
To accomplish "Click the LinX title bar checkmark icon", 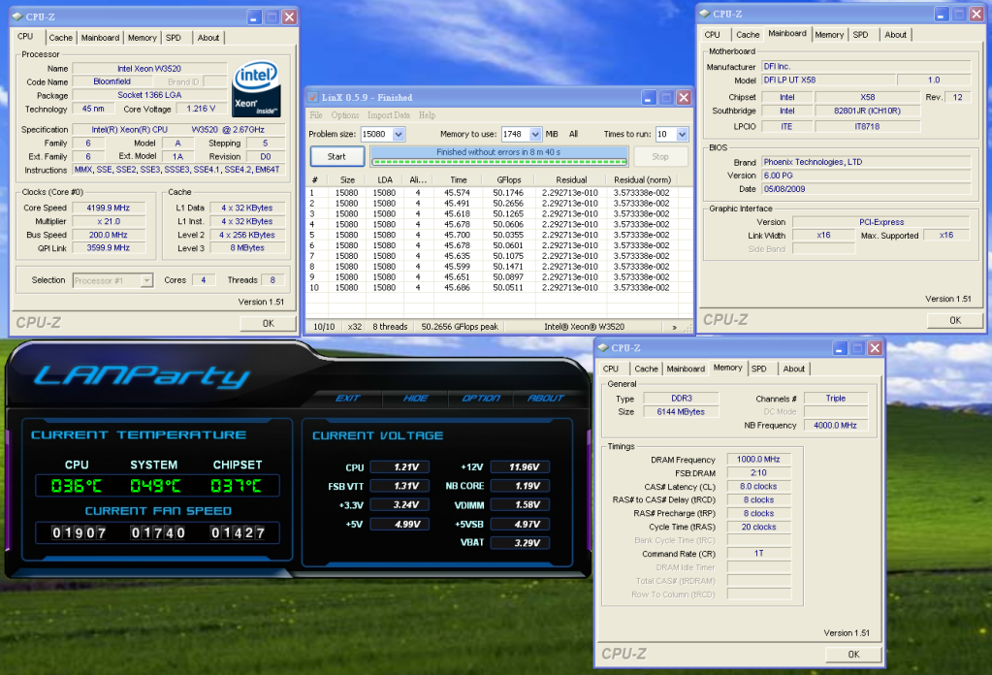I will coord(312,97).
